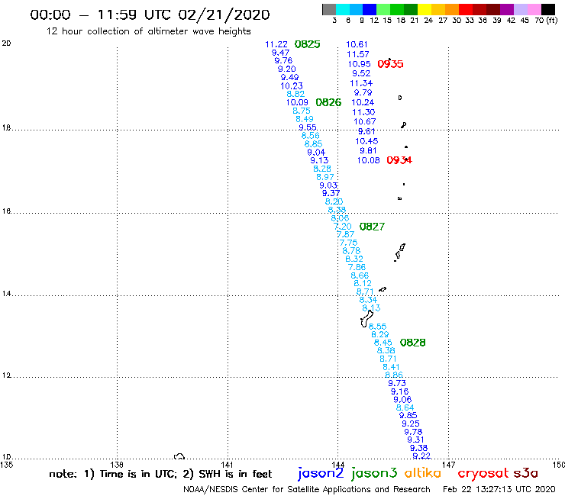Click the title date 02/21/2020
Image resolution: width=565 pixels, height=496 pixels.
click(224, 14)
